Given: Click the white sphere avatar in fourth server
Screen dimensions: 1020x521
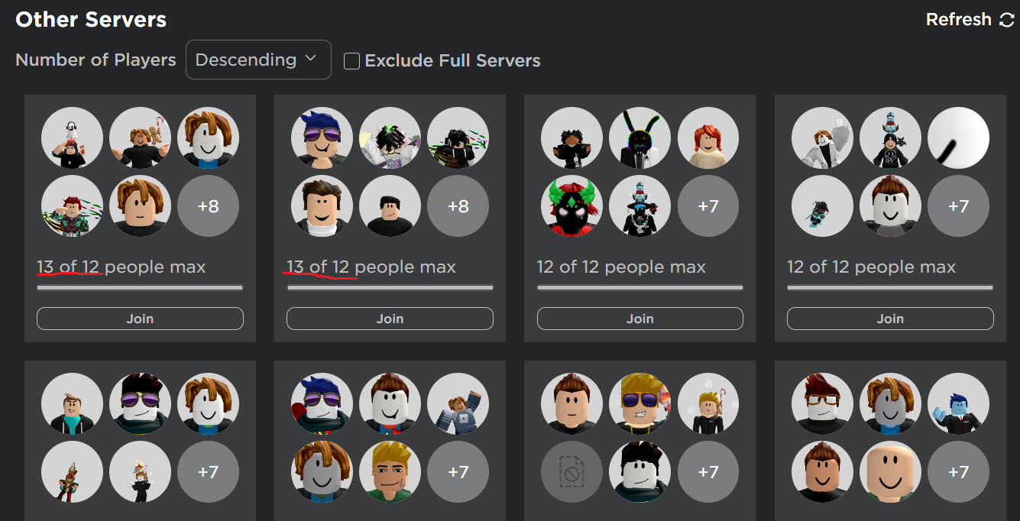Looking at the screenshot, I should click(958, 138).
